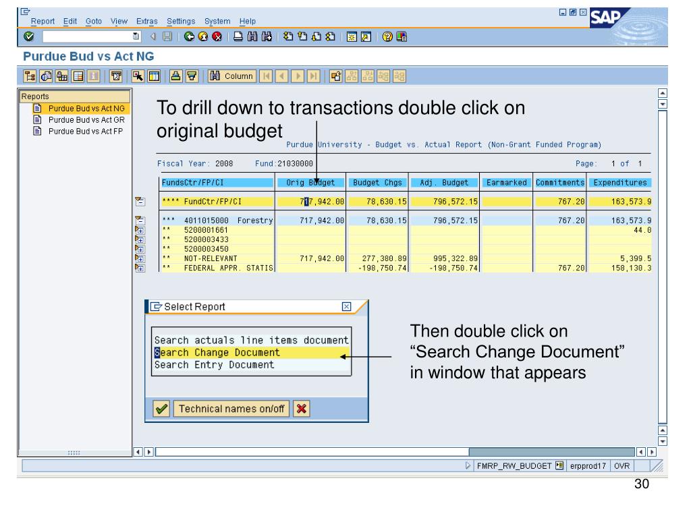
Task: Collapse the 4011015000 Forestry row
Action: pyautogui.click(x=140, y=221)
